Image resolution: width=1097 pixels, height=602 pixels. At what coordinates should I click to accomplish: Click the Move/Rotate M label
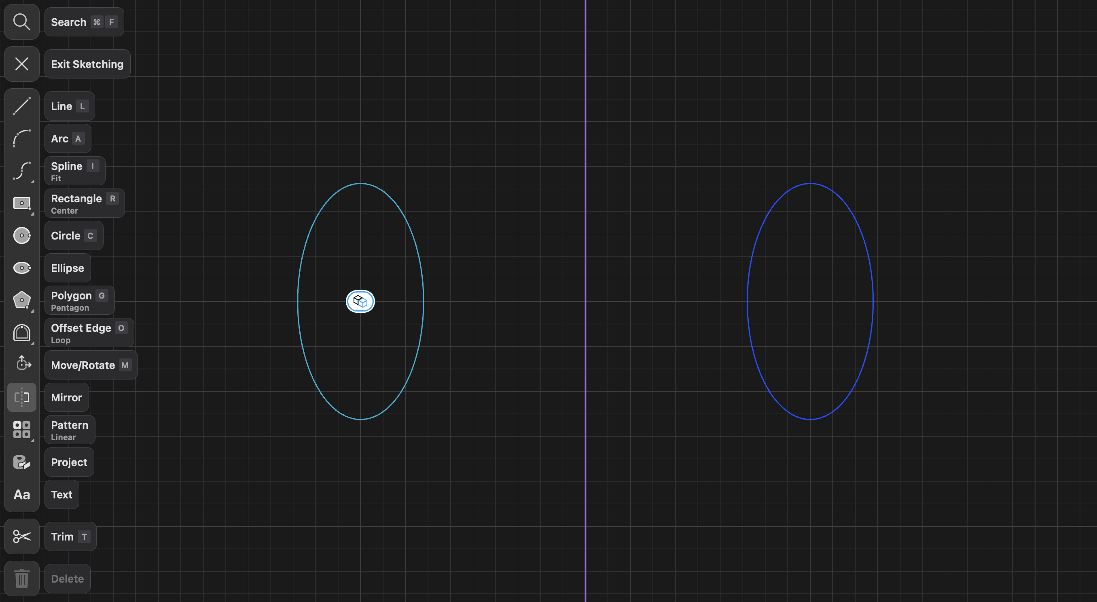[91, 365]
